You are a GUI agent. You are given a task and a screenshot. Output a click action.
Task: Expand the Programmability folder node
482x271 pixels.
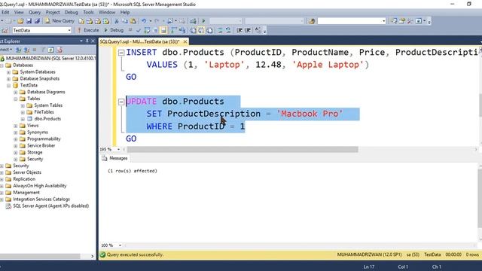(16, 139)
